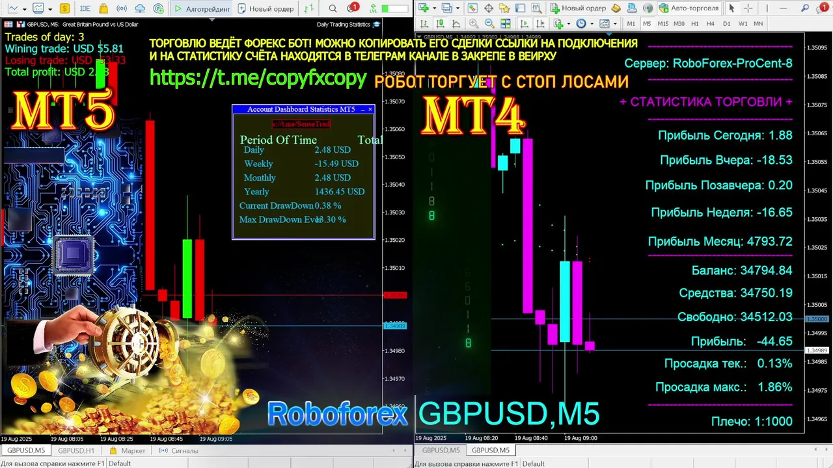The width and height of the screenshot is (833, 468).
Task: Show the Market Watch panel in MT4
Action: (x=472, y=8)
